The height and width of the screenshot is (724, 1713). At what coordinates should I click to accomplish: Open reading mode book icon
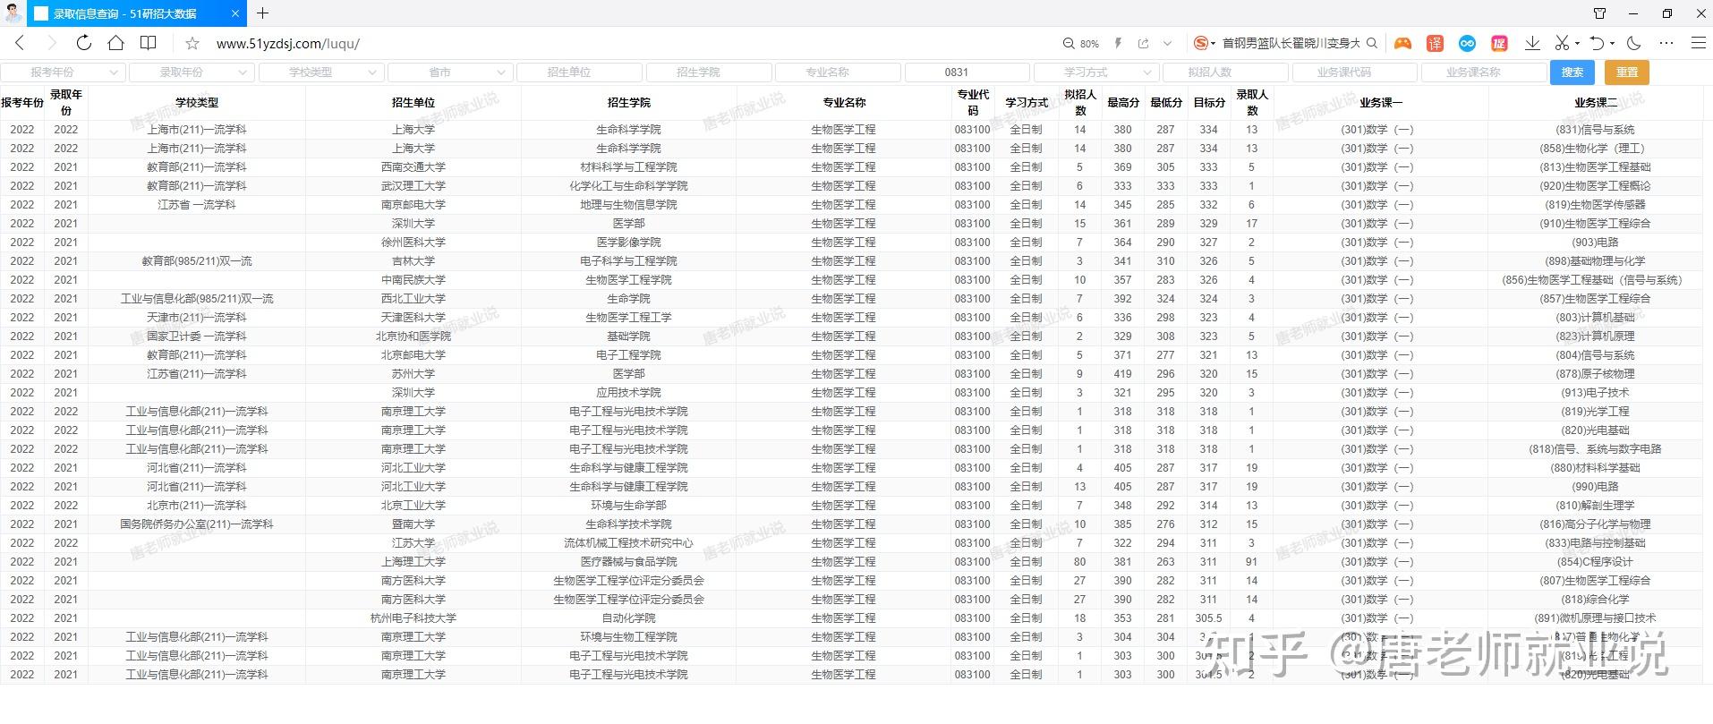149,43
